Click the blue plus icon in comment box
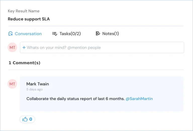The width and height of the screenshot is (193, 131). point(24,48)
